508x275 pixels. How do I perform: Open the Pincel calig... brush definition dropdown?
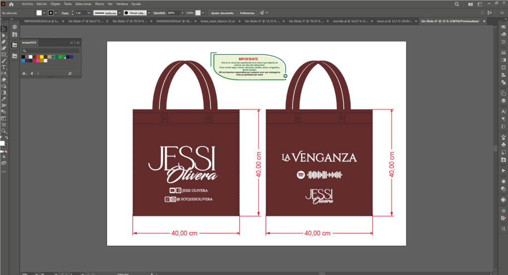149,13
